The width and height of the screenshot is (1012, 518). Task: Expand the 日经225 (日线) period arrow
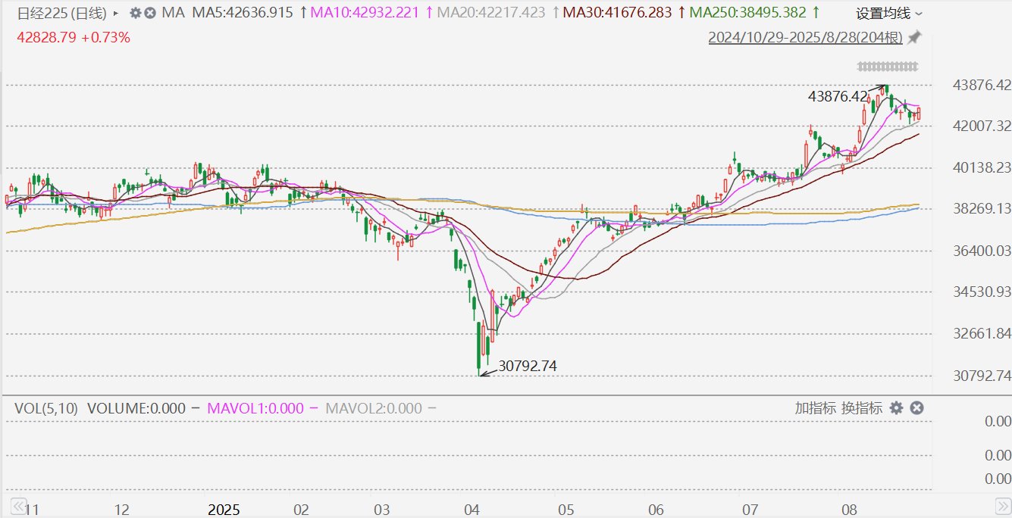click(115, 13)
